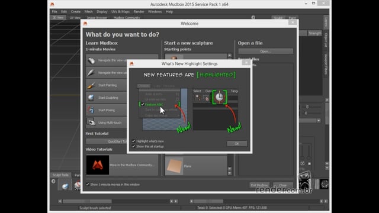The image size is (379, 213).
Task: Click the Start Painting movie row
Action: [x=107, y=85]
